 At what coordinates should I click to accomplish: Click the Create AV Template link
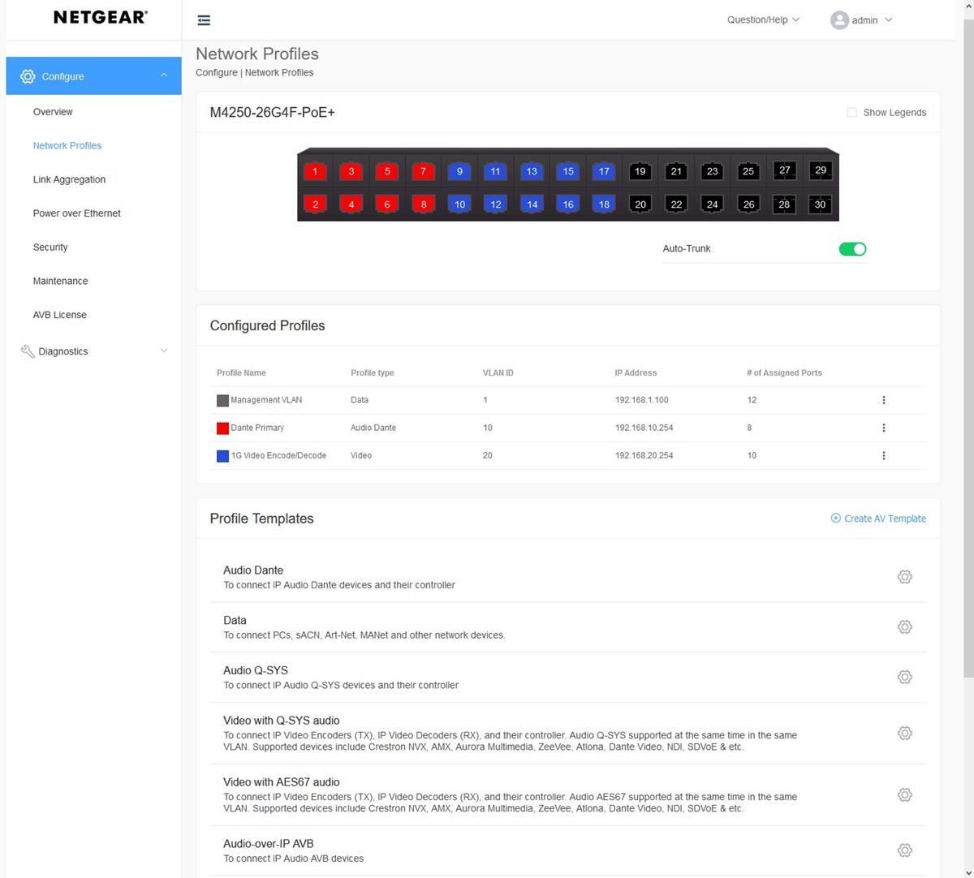(x=885, y=519)
